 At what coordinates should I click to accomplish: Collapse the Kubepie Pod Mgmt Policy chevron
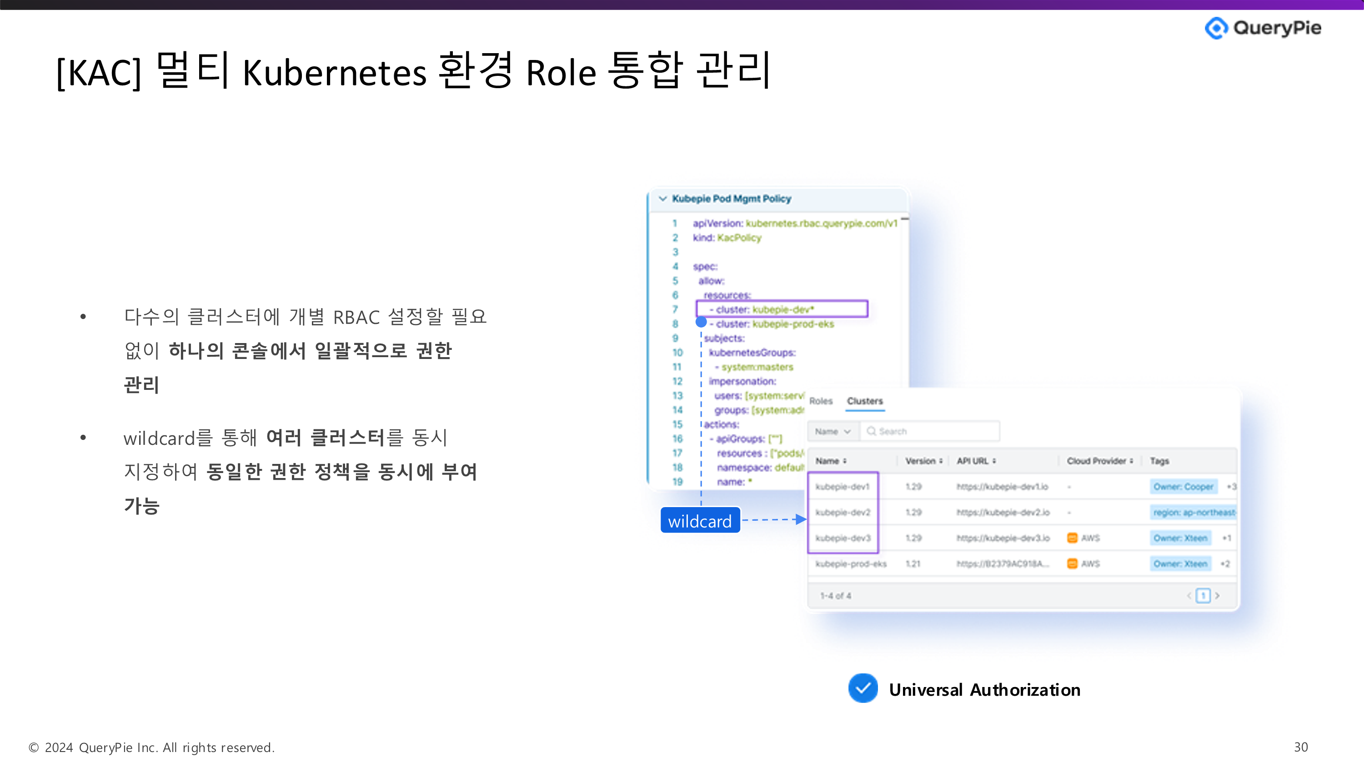click(x=662, y=199)
